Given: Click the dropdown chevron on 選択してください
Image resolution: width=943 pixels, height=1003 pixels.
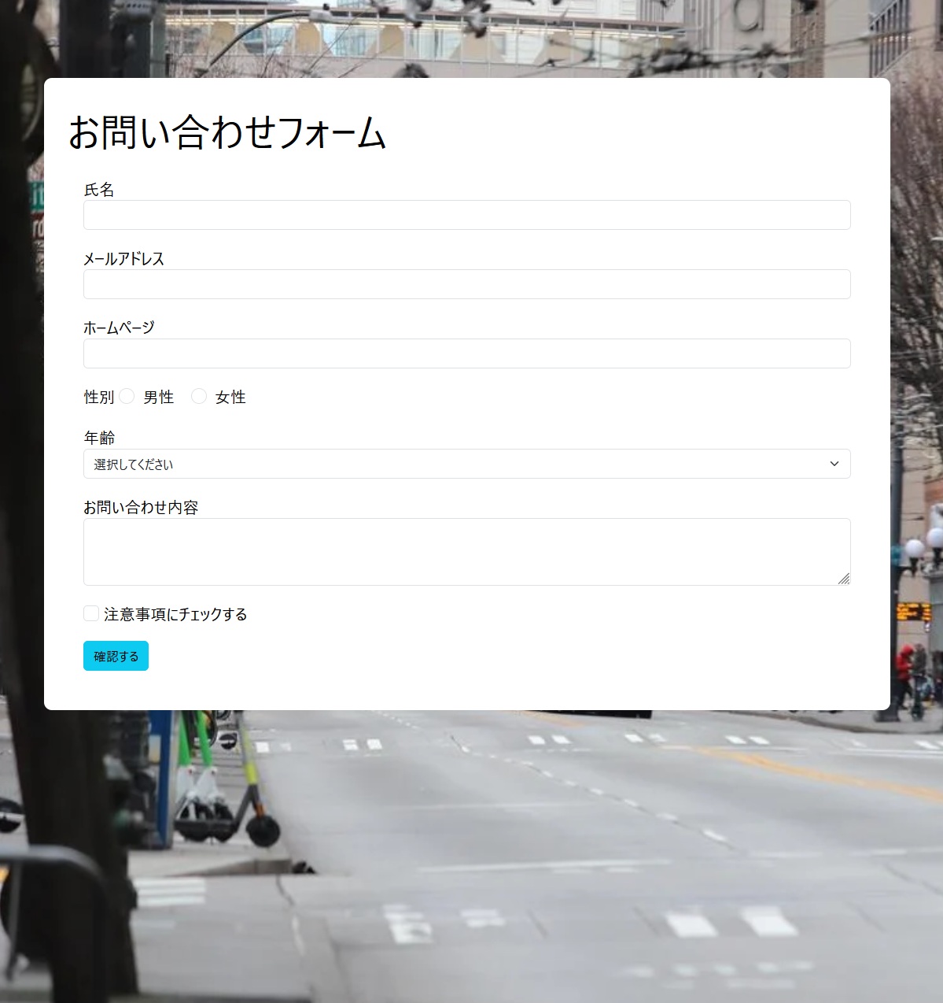Looking at the screenshot, I should coord(834,464).
